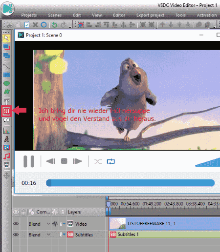Add a video (film strip) object
Screen dimensions: 220x252
(x=6, y=165)
